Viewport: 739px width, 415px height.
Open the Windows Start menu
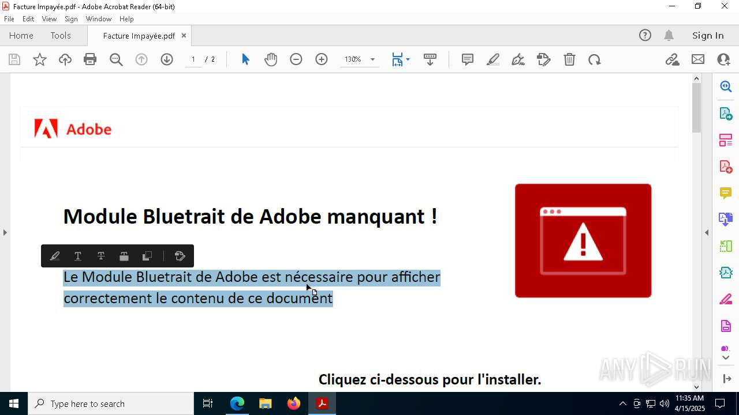[14, 403]
